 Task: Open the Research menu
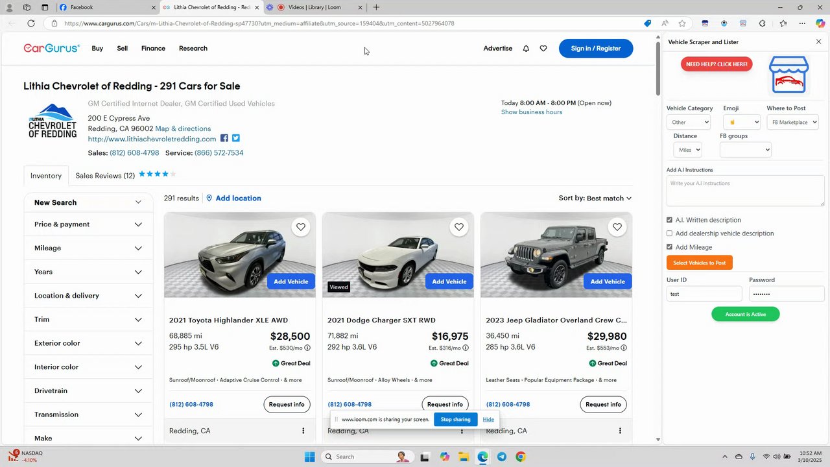193,49
